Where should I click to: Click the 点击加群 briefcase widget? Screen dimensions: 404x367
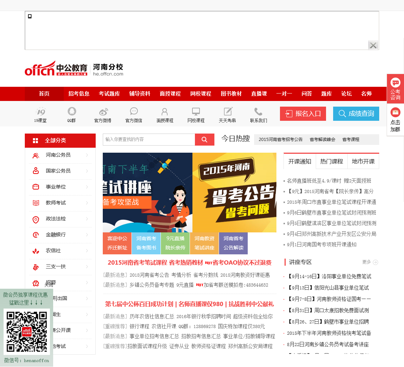(395, 120)
